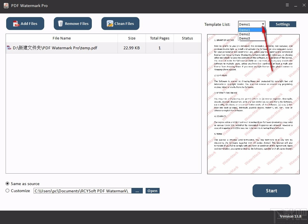Open the Template List dropdown arrow

[x=263, y=24]
